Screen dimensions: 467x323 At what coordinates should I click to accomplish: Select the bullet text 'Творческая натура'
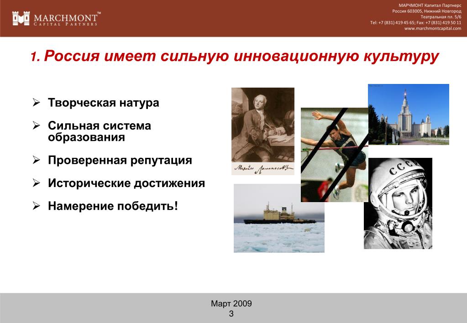tap(103, 103)
